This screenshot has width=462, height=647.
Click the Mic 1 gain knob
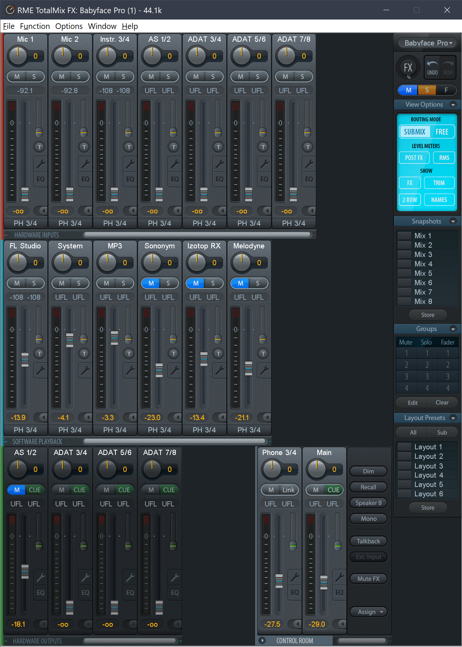(18, 56)
